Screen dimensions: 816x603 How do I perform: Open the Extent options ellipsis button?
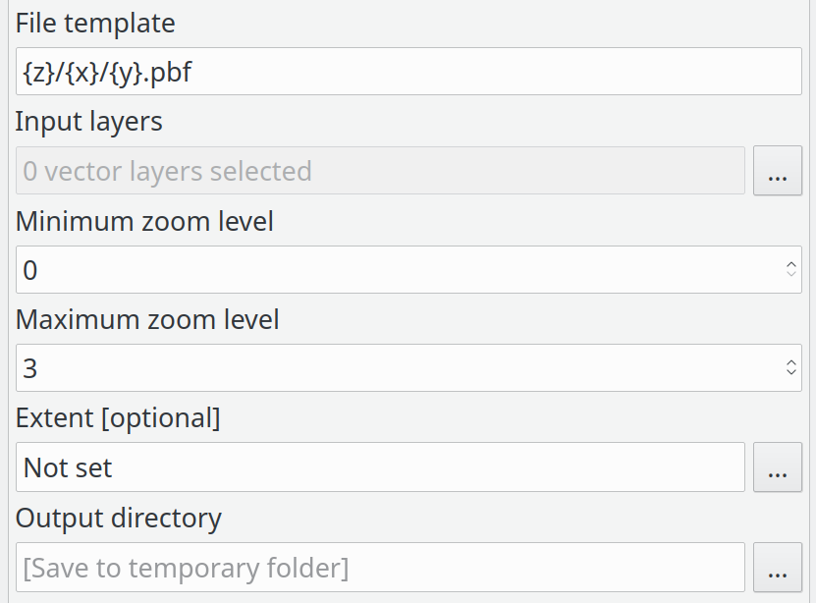point(778,467)
